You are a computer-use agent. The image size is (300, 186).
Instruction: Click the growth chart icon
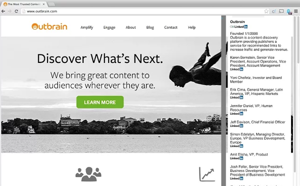click(207, 174)
